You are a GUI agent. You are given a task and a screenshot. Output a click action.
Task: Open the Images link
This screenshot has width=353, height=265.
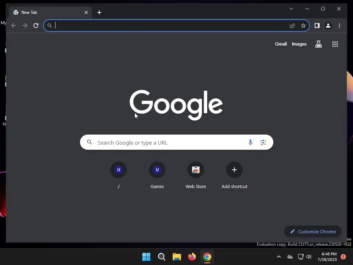click(x=299, y=44)
